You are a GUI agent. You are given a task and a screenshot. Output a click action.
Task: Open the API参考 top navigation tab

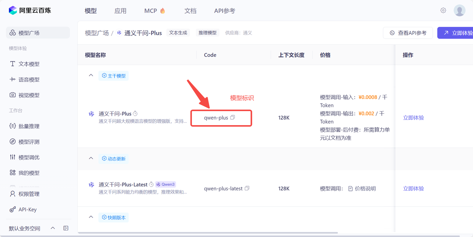click(225, 11)
